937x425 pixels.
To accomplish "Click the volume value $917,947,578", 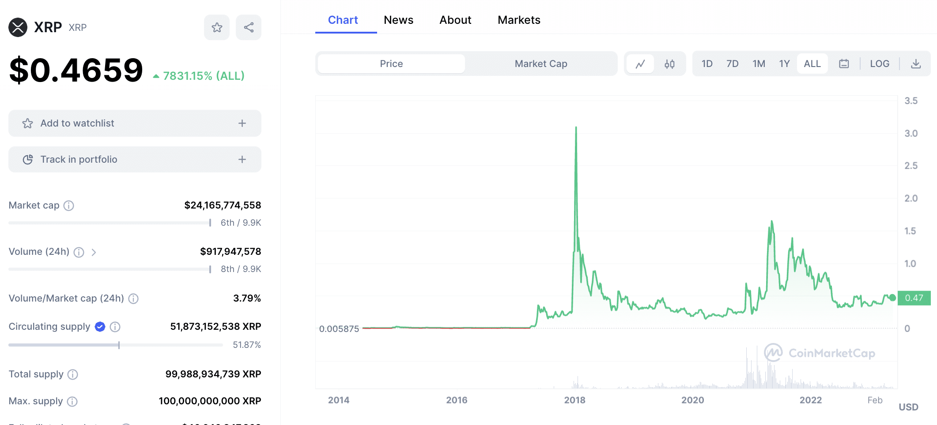I will (x=230, y=252).
